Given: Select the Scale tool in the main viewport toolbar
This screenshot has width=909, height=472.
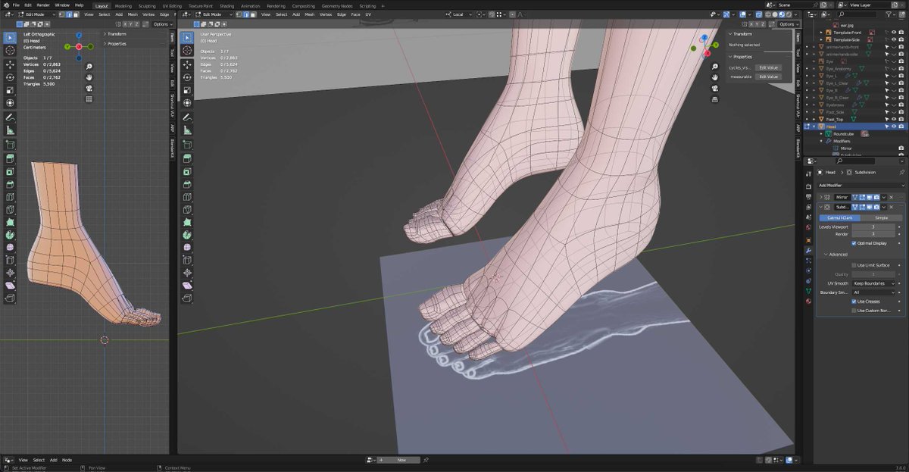Looking at the screenshot, I should [x=187, y=90].
